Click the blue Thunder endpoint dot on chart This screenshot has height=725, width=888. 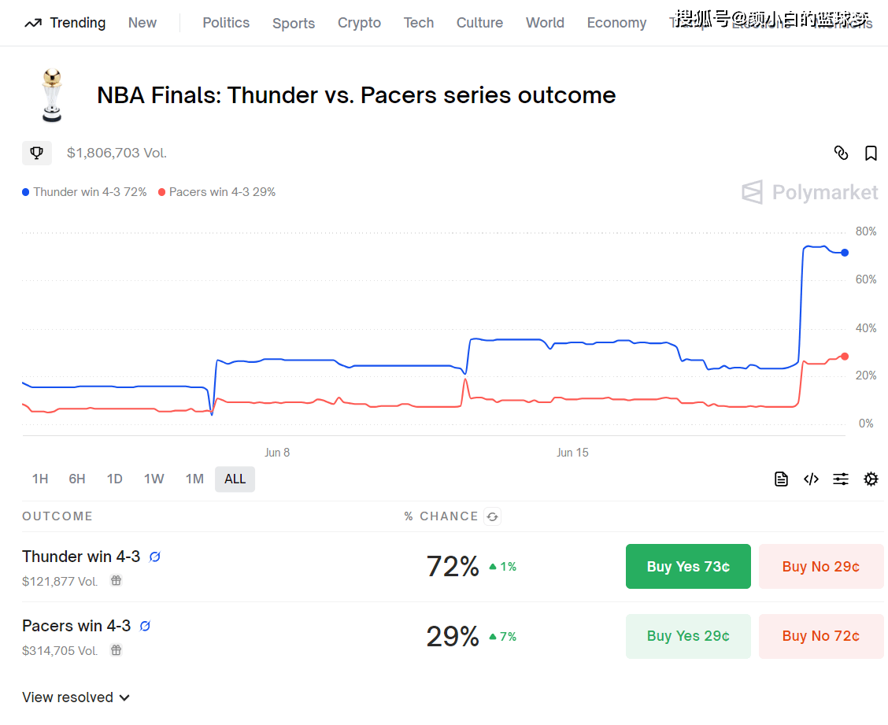point(845,253)
